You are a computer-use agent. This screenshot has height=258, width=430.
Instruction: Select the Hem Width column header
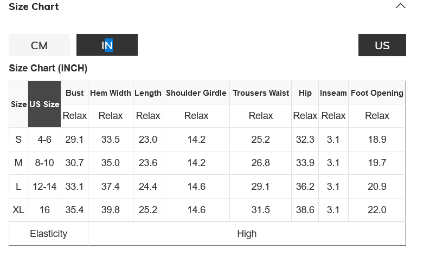pyautogui.click(x=111, y=93)
